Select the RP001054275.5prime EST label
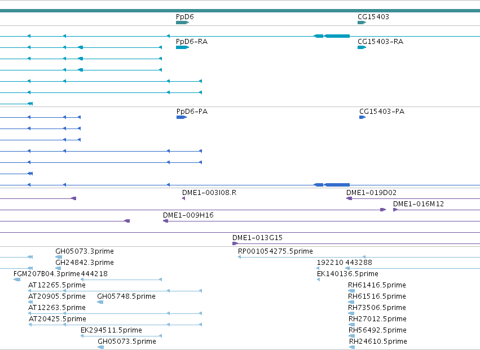The width and height of the screenshot is (480, 350). click(275, 251)
